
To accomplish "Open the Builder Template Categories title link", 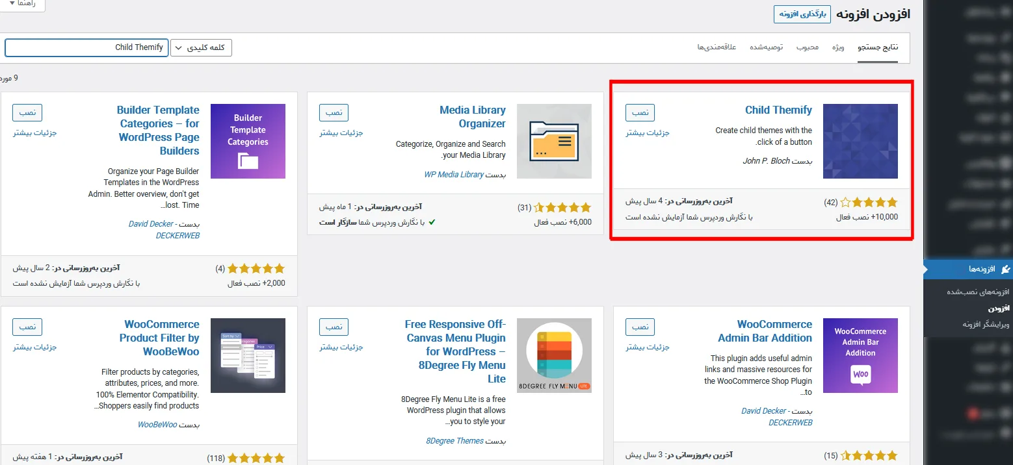I will click(x=158, y=131).
